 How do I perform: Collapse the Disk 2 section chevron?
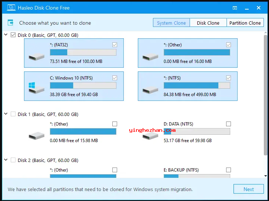tap(6, 160)
